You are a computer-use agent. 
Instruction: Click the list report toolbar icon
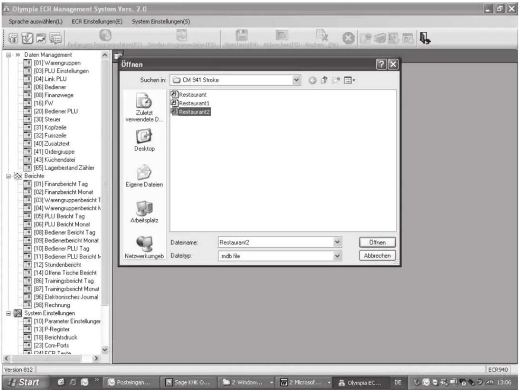[55, 38]
